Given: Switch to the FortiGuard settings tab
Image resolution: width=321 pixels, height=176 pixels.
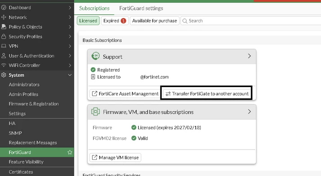Looking at the screenshot, I should [141, 9].
